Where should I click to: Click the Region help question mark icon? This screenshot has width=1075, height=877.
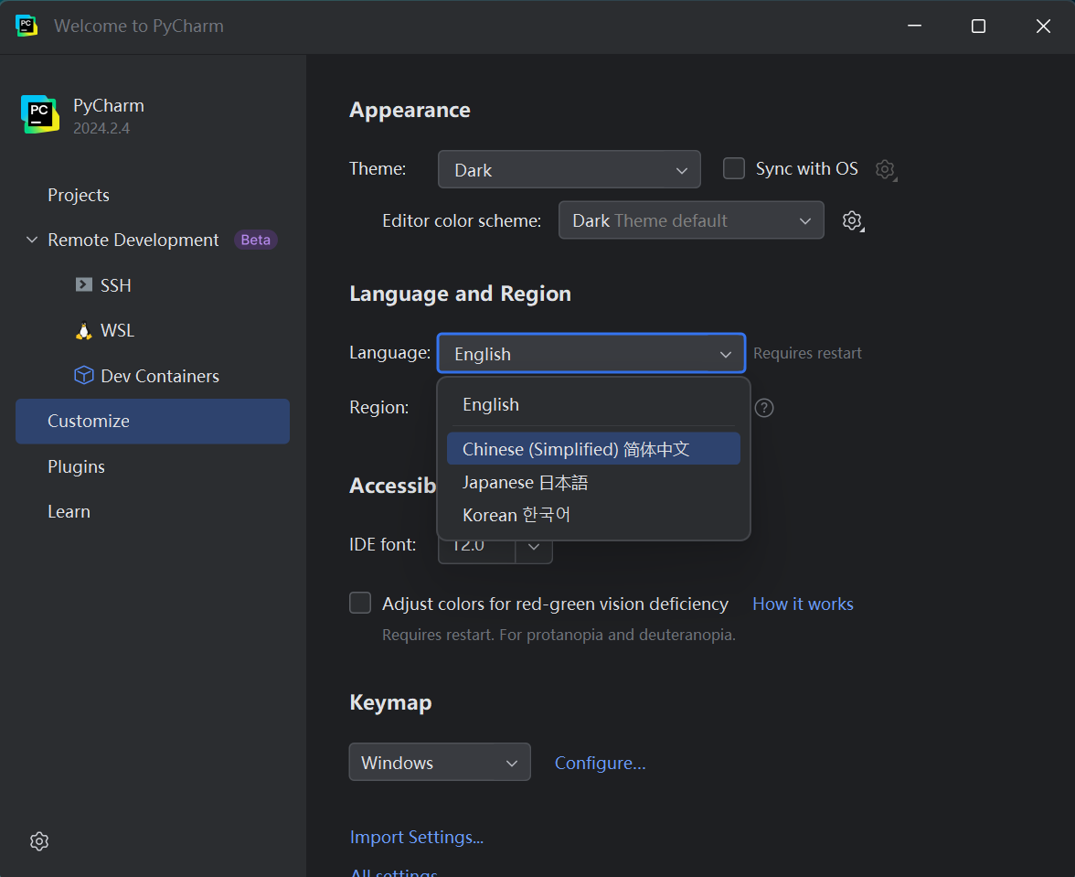(x=764, y=408)
